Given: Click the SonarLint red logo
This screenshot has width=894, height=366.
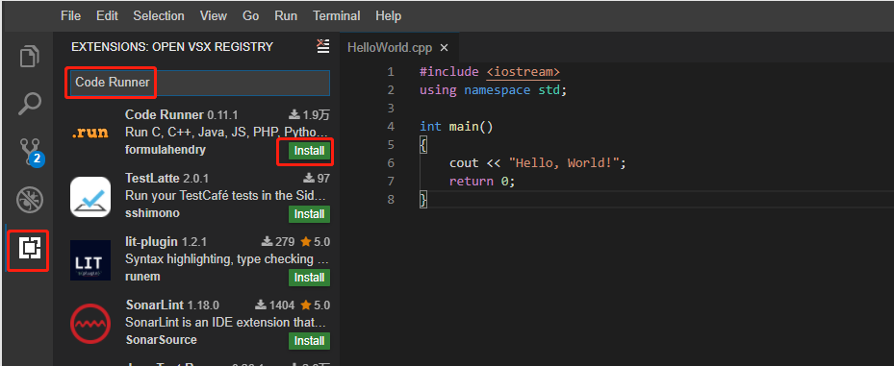Looking at the screenshot, I should pyautogui.click(x=90, y=324).
